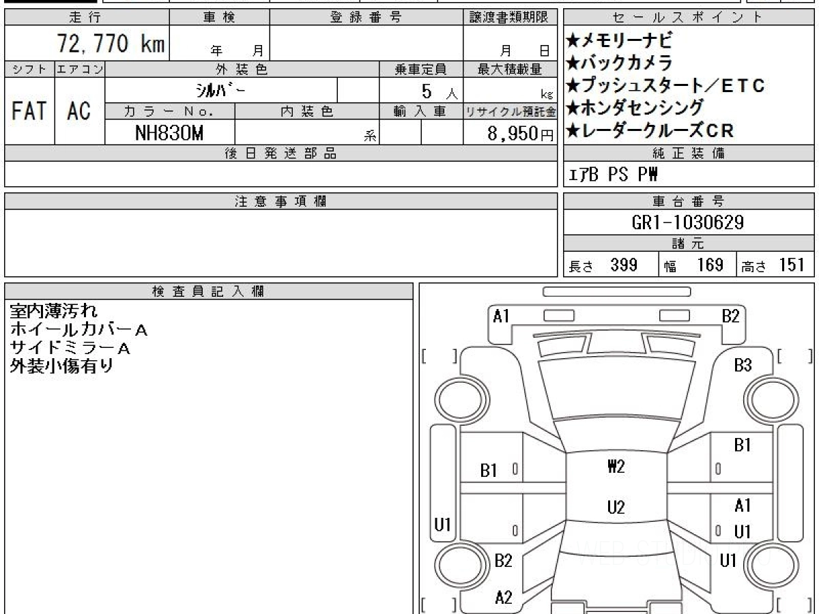Select the シフト label
The width and height of the screenshot is (819, 614).
pos(29,69)
